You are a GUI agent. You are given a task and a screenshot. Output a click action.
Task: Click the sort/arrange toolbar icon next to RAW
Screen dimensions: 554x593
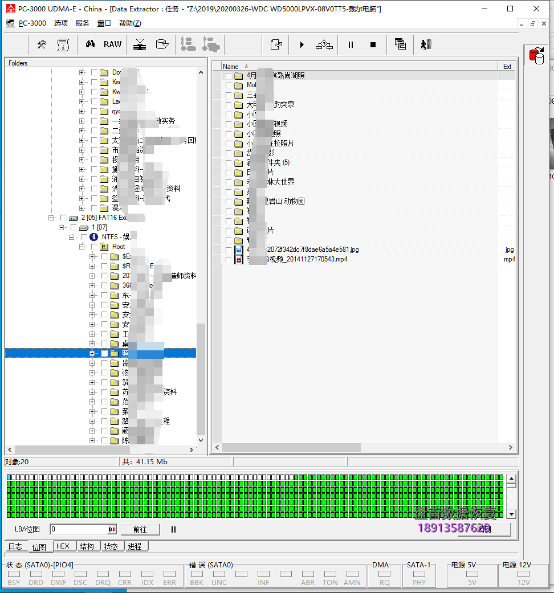(140, 44)
